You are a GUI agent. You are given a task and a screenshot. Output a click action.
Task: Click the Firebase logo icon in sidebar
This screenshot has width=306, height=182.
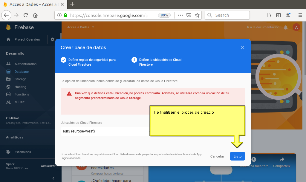[8, 27]
